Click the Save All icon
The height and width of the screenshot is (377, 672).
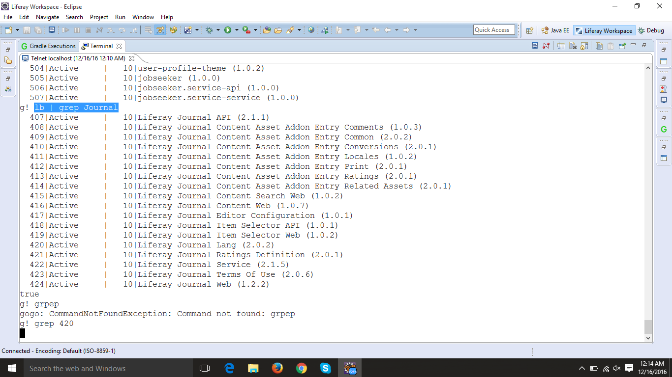click(37, 30)
